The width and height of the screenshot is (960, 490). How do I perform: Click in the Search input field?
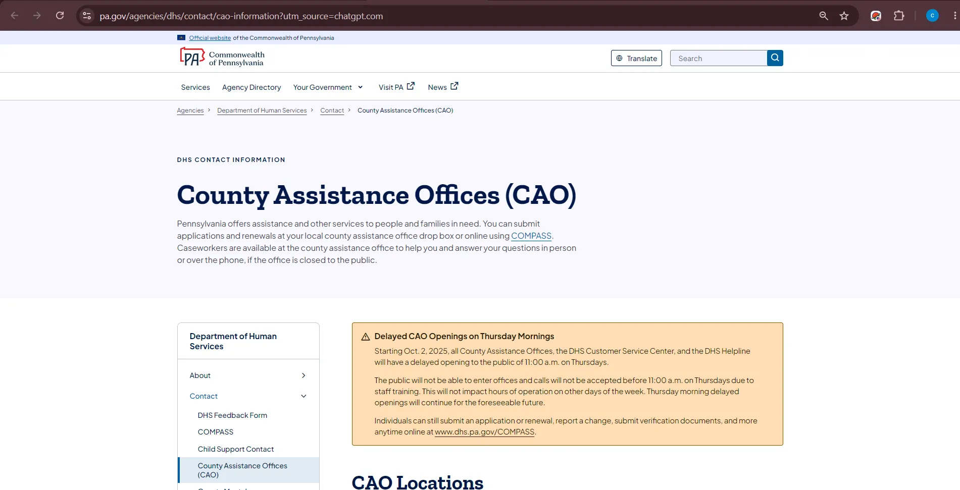pyautogui.click(x=719, y=58)
